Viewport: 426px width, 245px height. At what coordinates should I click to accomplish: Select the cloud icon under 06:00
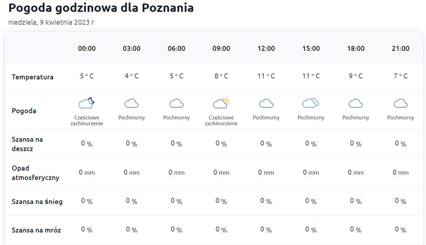coord(176,104)
